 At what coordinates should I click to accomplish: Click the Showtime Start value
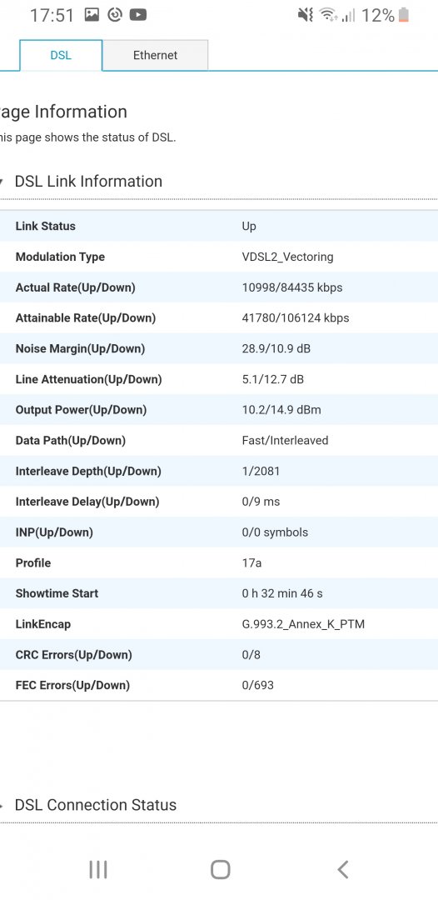(282, 593)
